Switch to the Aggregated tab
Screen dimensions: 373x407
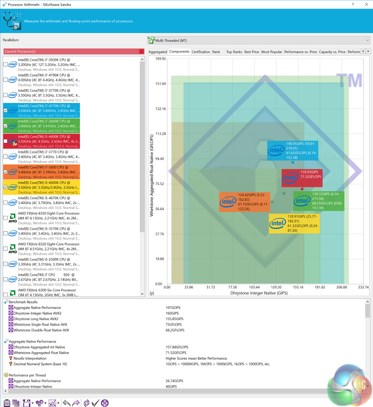pos(157,52)
